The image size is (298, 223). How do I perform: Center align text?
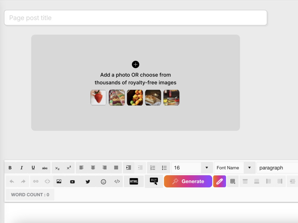(93, 168)
